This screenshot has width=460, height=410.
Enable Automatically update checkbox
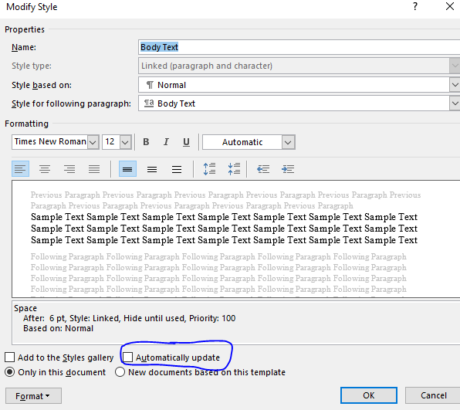pos(128,357)
